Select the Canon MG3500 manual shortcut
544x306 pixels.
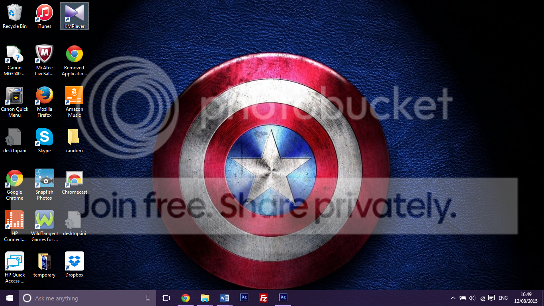(x=15, y=61)
